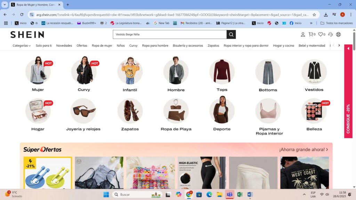Open the Vestidos category circle

(x=314, y=72)
